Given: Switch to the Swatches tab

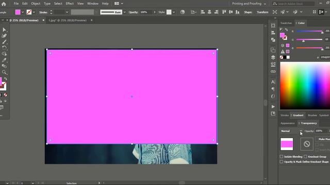Looking at the screenshot, I should pos(286,23).
